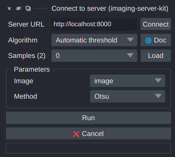Click the empty progress bar at the bottom

point(88,148)
